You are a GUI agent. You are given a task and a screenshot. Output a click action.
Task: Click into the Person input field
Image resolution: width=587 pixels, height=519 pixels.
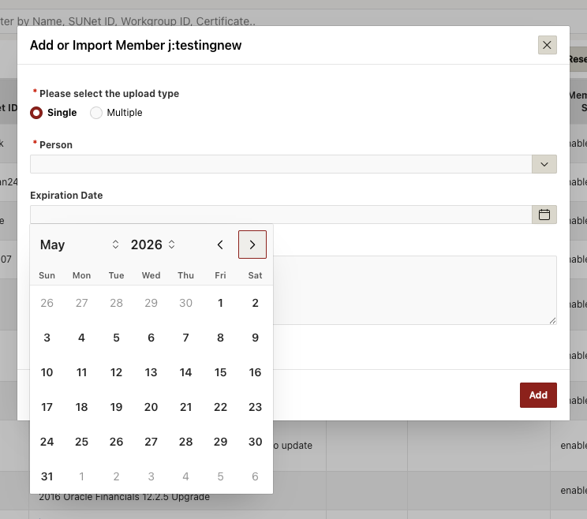coord(281,164)
